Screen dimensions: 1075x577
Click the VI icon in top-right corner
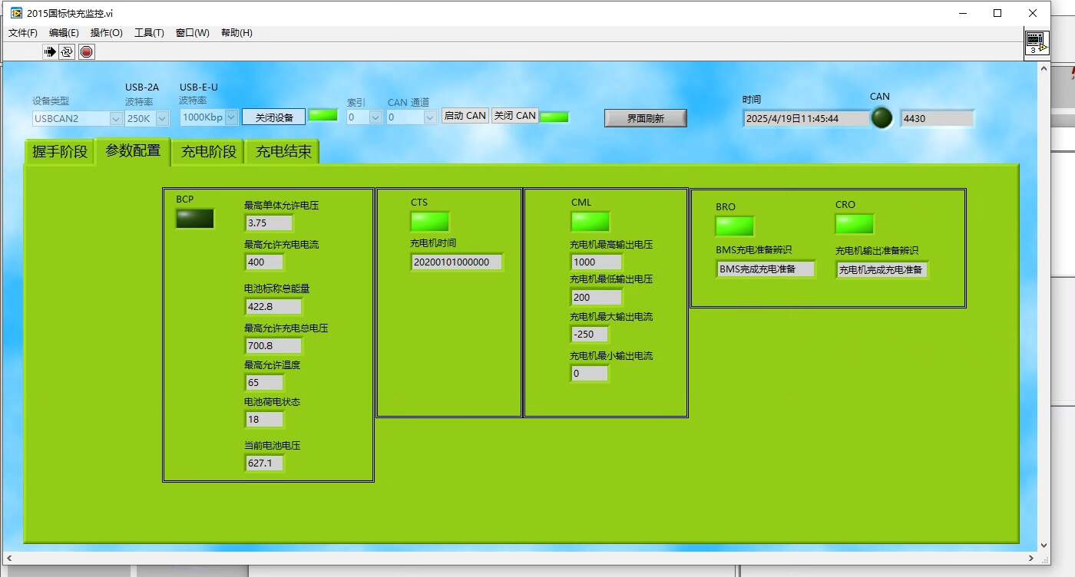click(1036, 43)
